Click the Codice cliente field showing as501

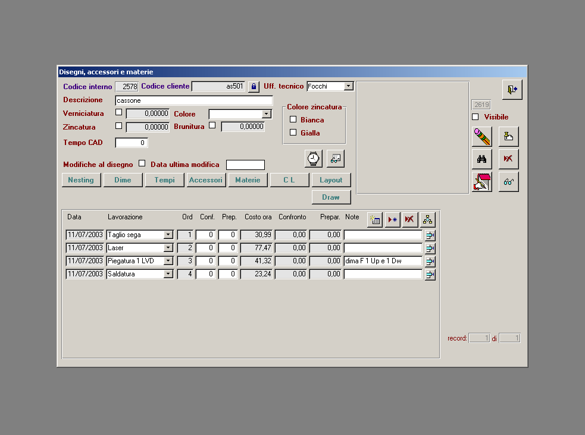(218, 86)
